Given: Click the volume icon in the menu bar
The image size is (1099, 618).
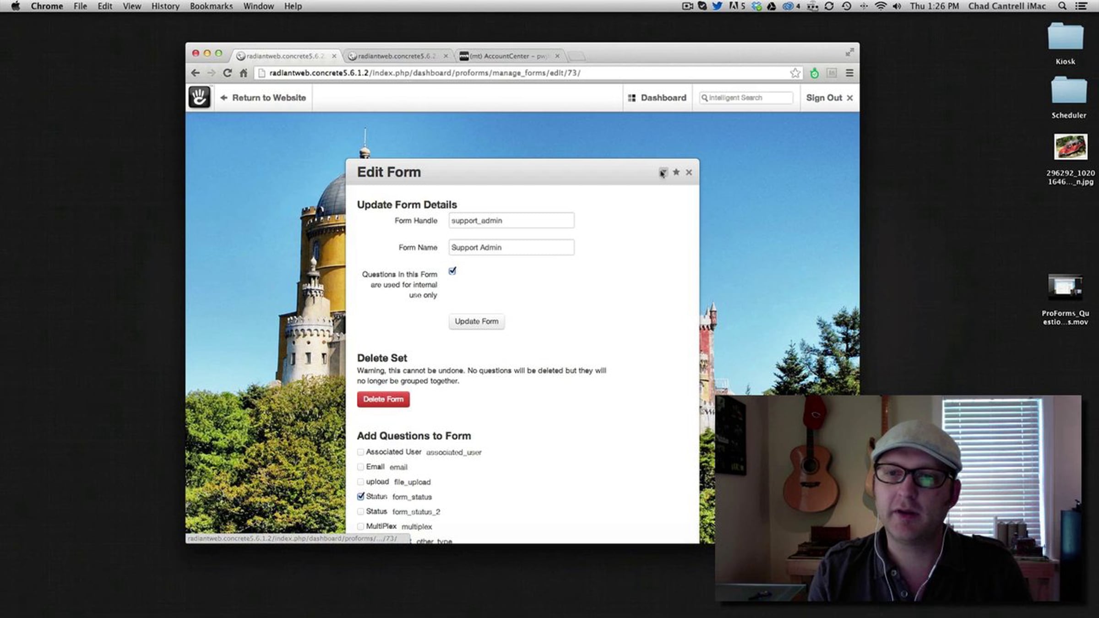Looking at the screenshot, I should [897, 6].
